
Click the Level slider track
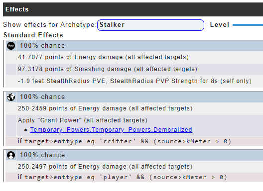[248, 25]
